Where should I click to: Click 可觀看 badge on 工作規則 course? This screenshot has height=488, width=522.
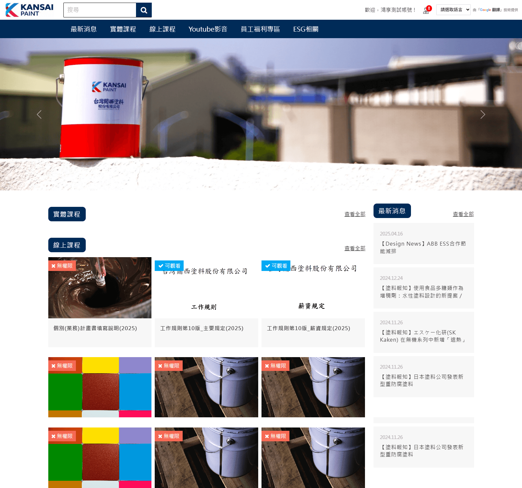tap(169, 266)
